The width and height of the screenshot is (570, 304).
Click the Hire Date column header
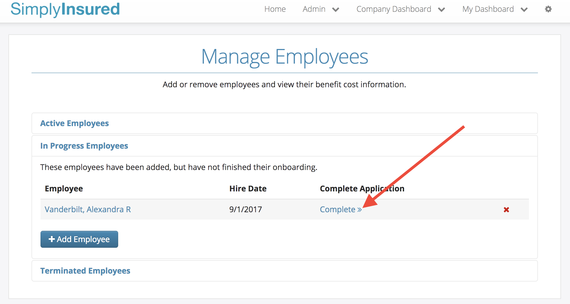coord(248,188)
